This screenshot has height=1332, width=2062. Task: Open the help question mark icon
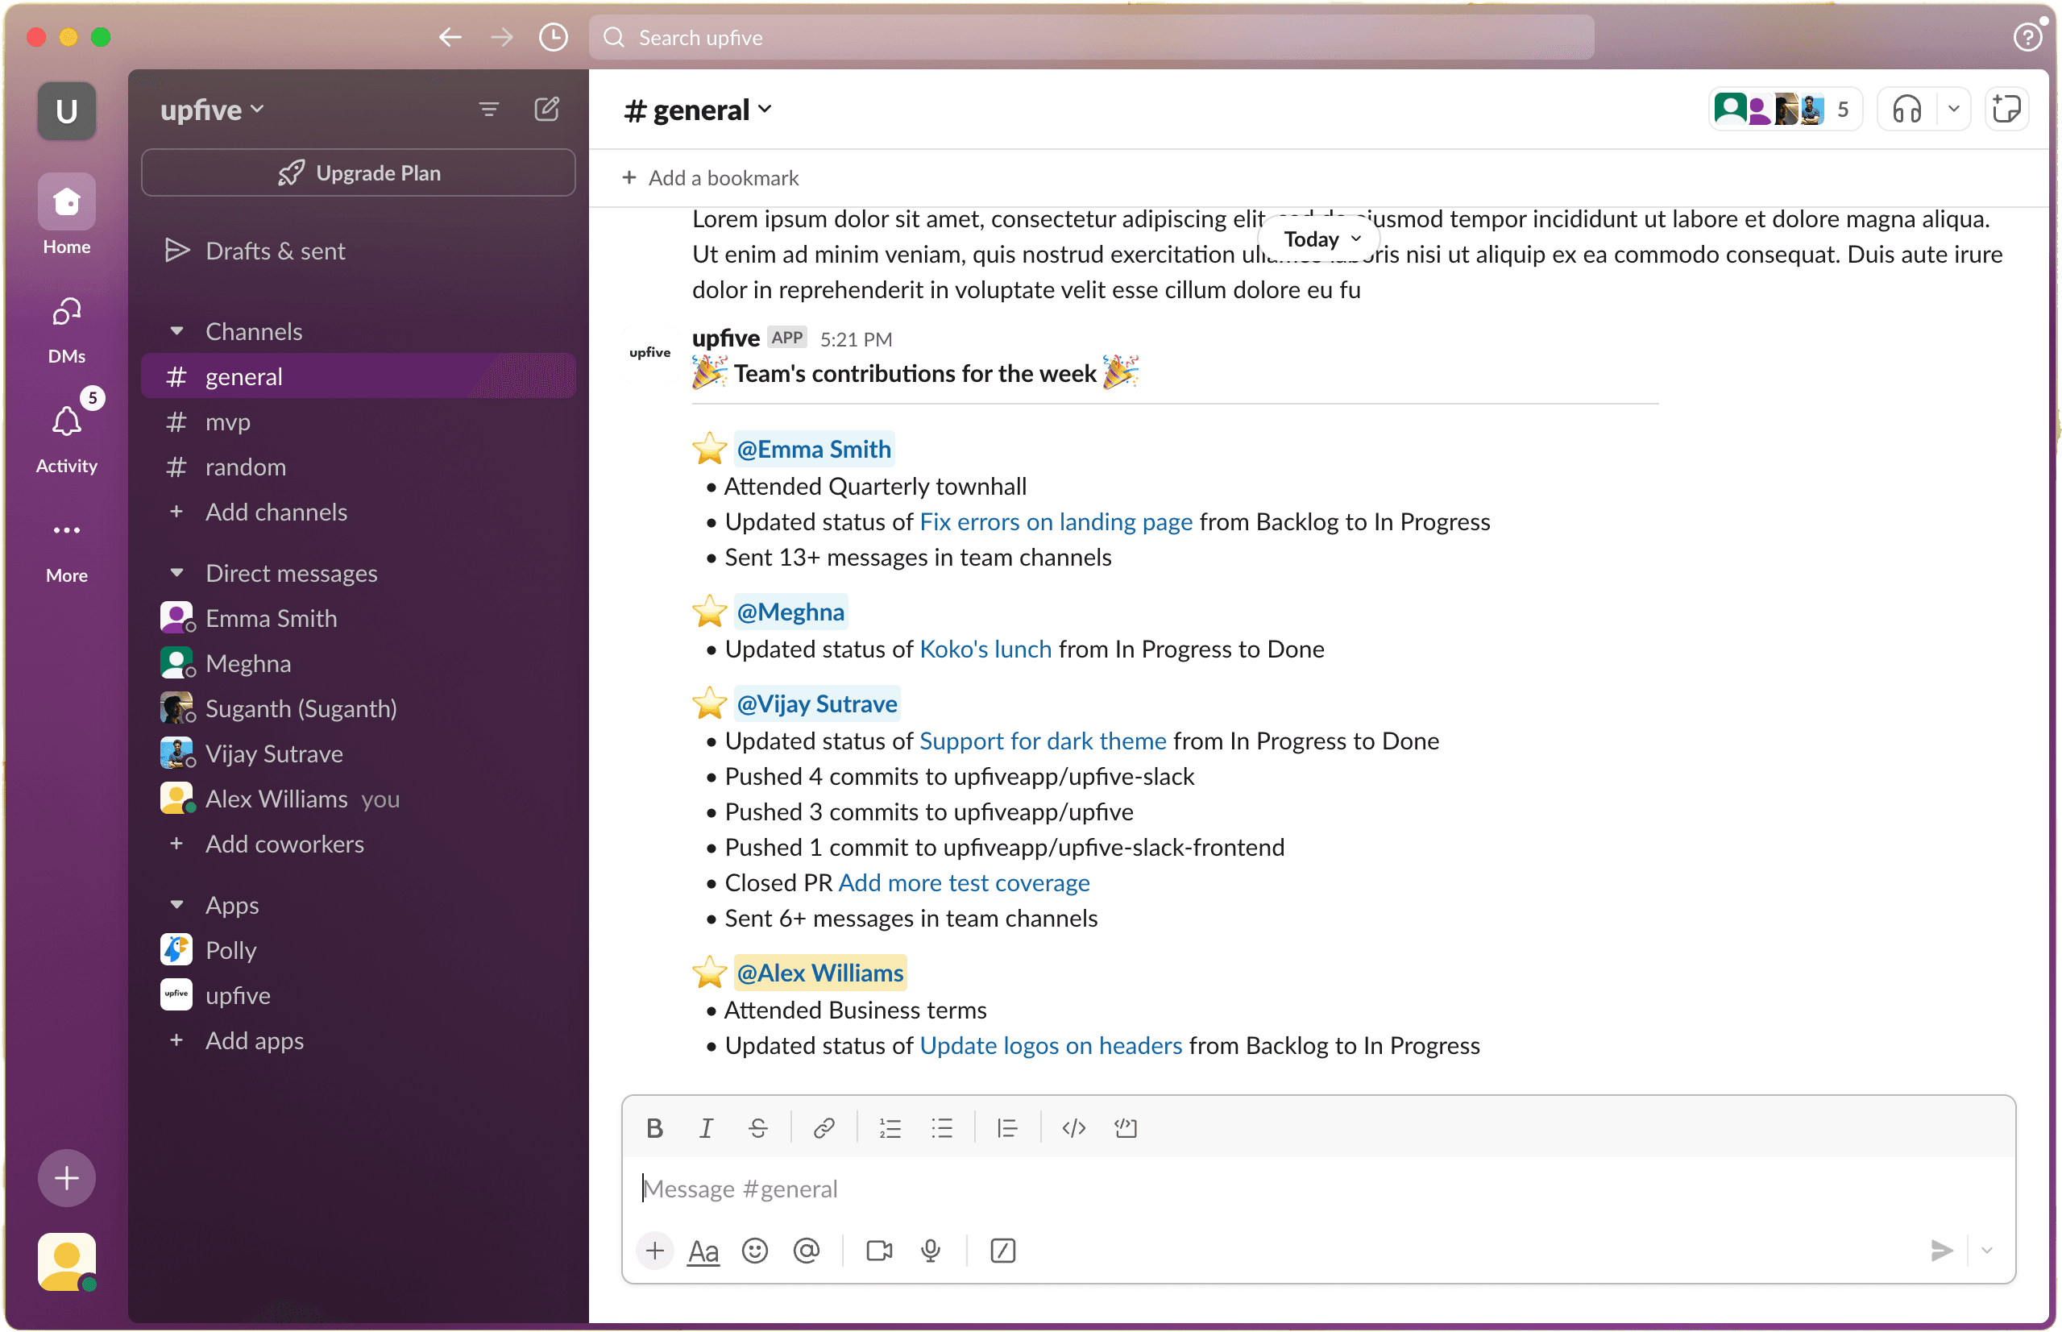coord(2027,37)
